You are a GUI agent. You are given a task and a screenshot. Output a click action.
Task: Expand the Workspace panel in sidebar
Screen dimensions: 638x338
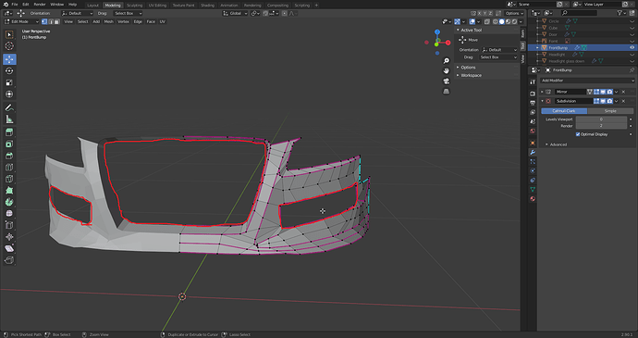(471, 75)
